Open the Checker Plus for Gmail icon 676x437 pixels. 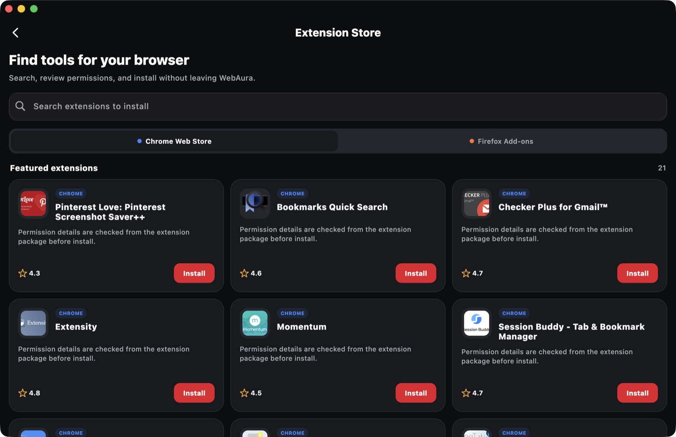477,204
